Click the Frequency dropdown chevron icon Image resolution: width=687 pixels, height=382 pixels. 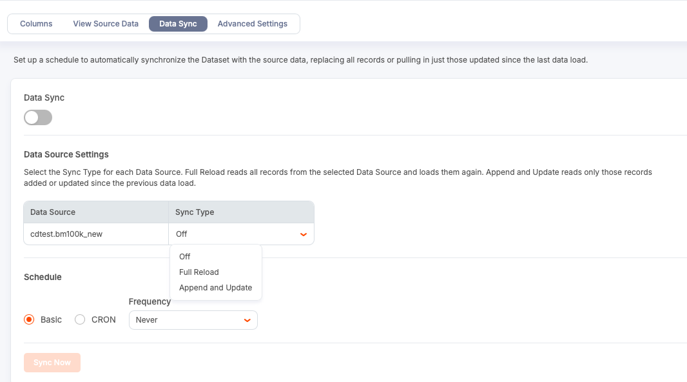tap(247, 319)
